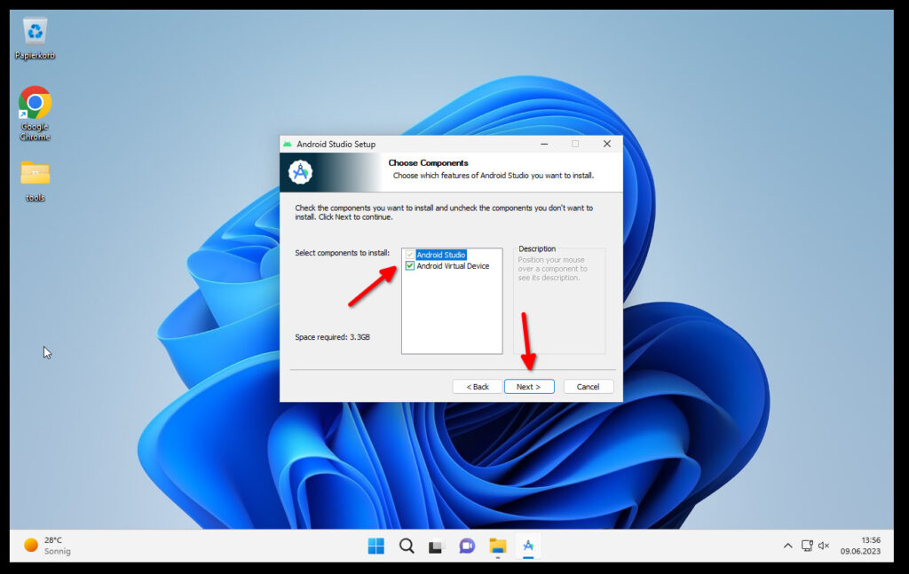Open the Windows Start menu
Screen dimensions: 909x574
375,546
